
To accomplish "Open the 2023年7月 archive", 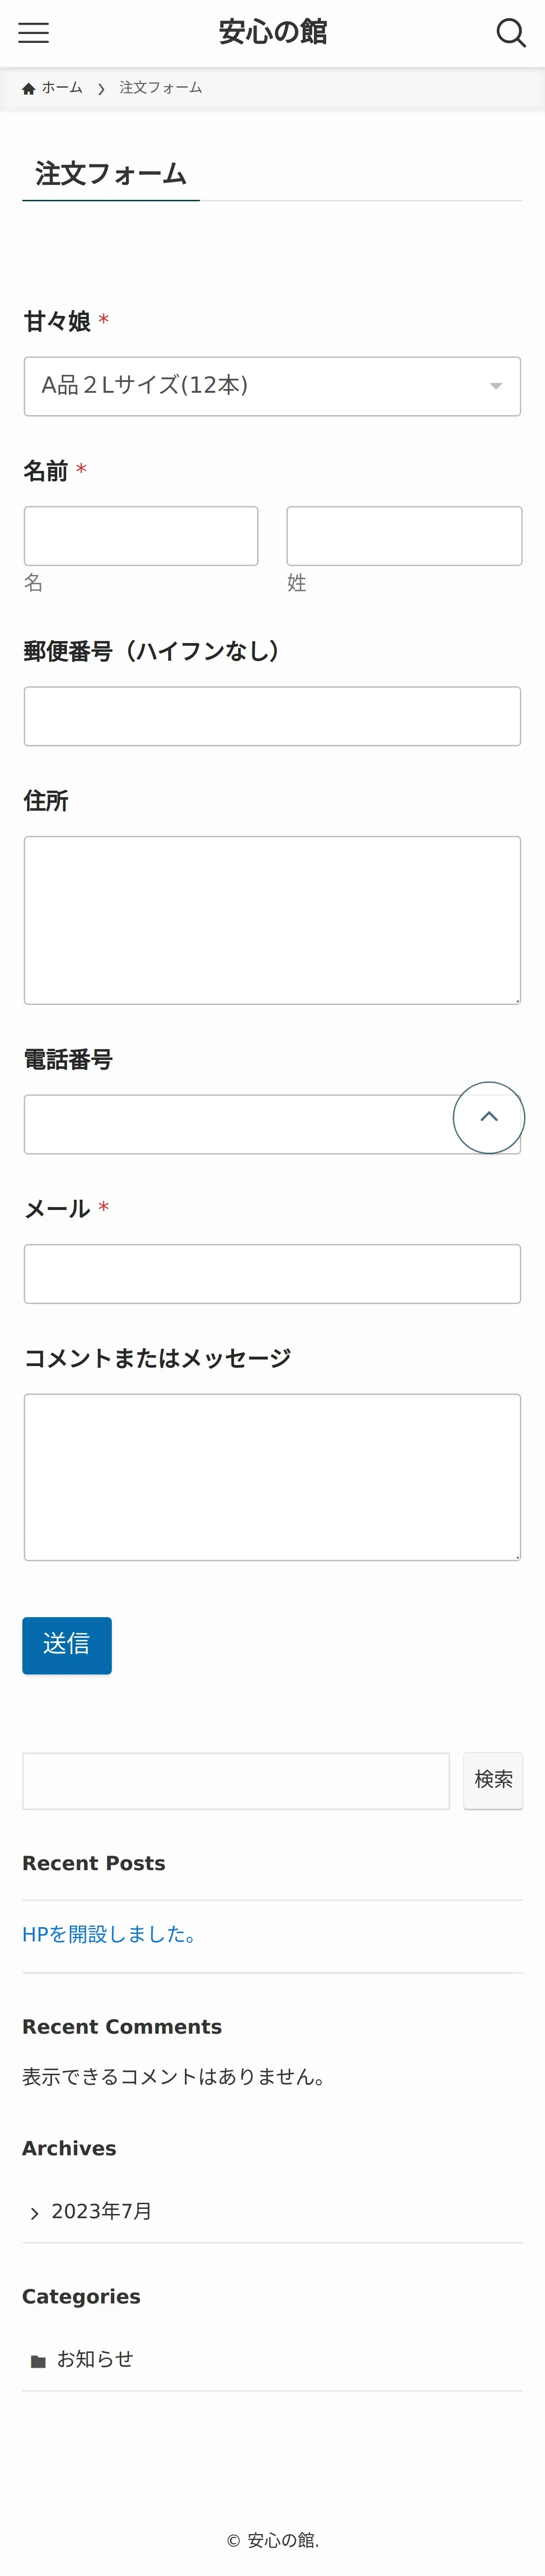I will [102, 2211].
